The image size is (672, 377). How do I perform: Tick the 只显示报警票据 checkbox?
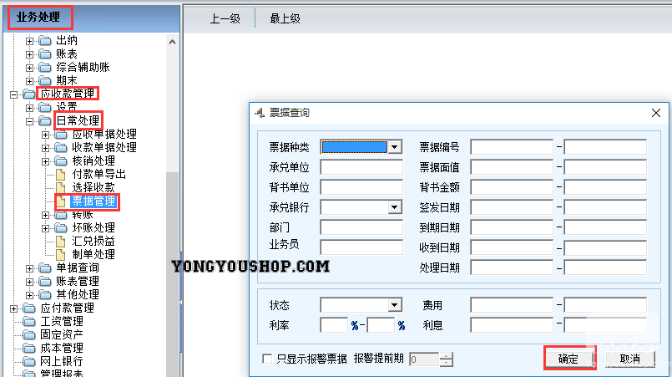coord(267,359)
